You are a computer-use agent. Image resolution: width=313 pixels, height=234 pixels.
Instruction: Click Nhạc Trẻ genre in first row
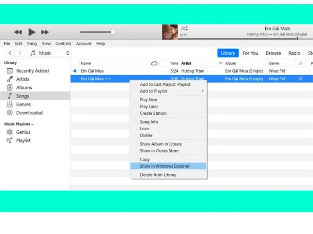277,71
